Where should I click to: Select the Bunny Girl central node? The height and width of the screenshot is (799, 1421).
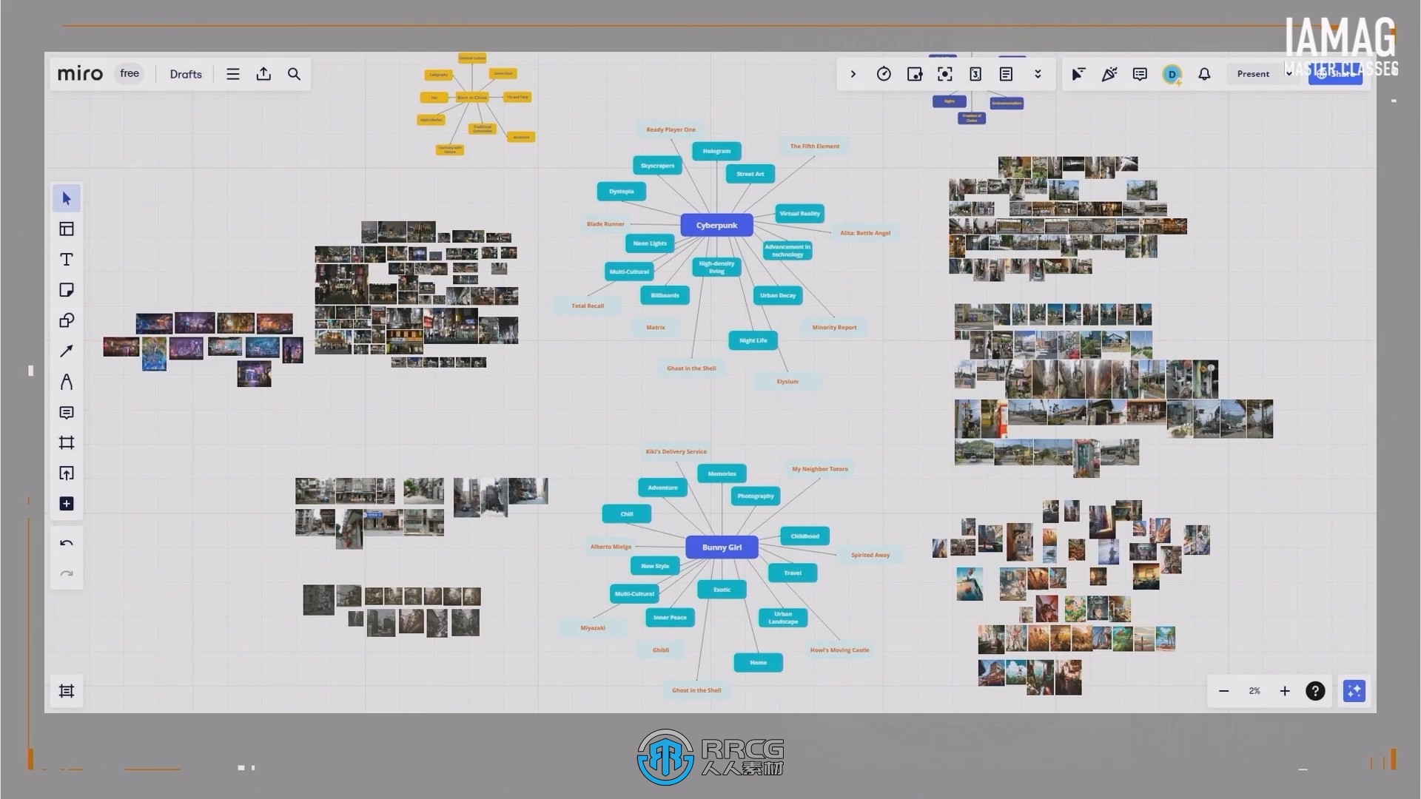[722, 547]
